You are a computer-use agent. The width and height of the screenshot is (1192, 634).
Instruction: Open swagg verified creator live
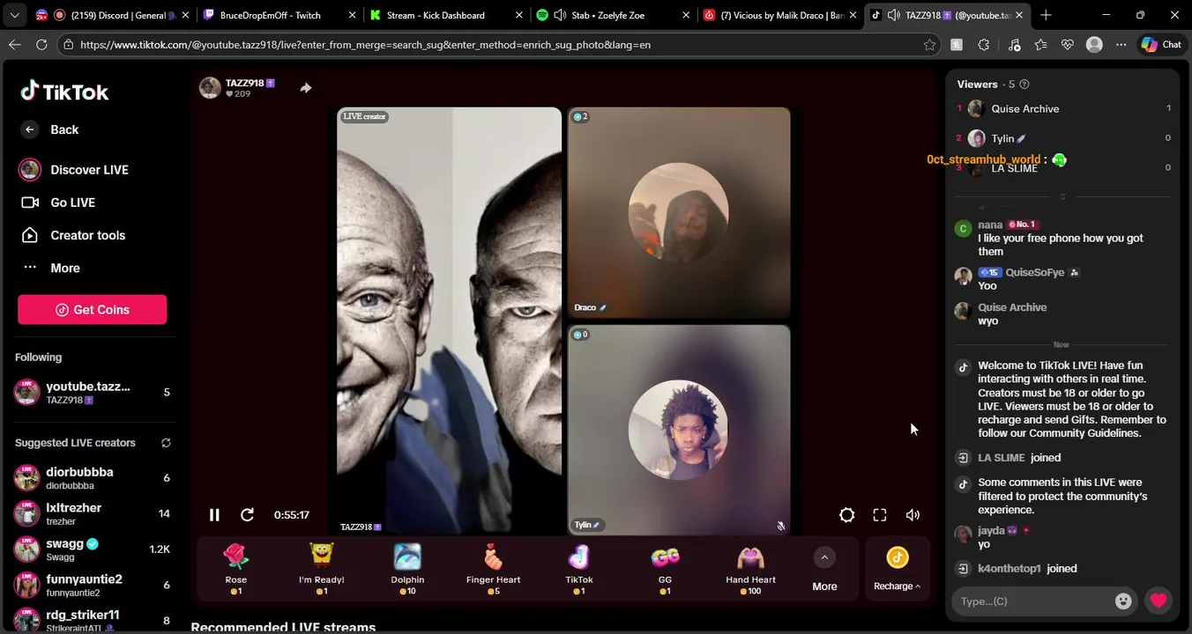pyautogui.click(x=92, y=549)
